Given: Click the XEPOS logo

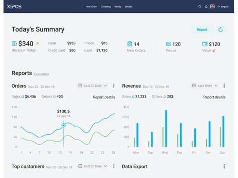Looking at the screenshot, I should (x=14, y=7).
